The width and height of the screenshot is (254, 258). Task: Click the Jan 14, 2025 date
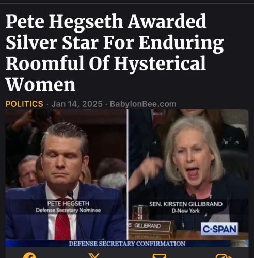coord(77,104)
